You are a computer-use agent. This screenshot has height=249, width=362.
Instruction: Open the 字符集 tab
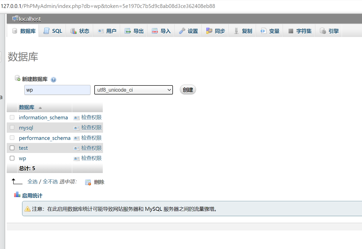(299, 31)
